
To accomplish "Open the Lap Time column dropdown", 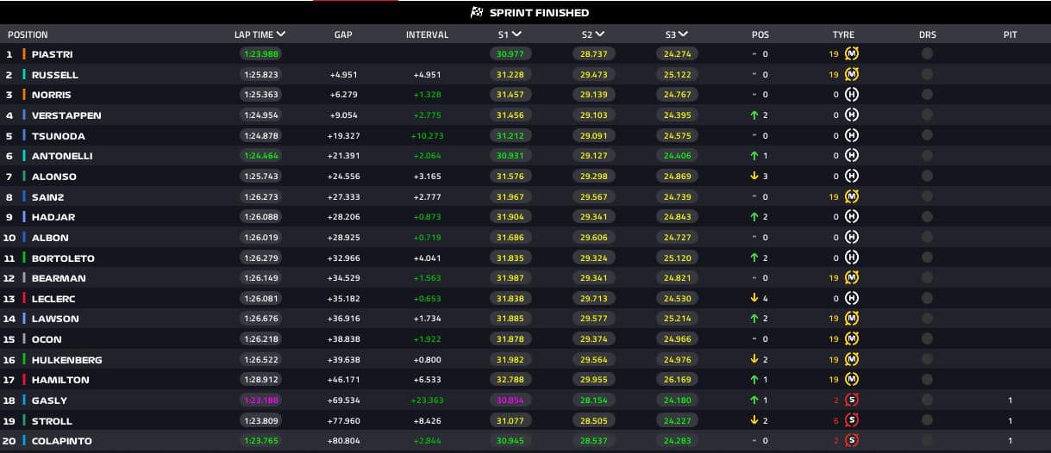I will tap(281, 34).
